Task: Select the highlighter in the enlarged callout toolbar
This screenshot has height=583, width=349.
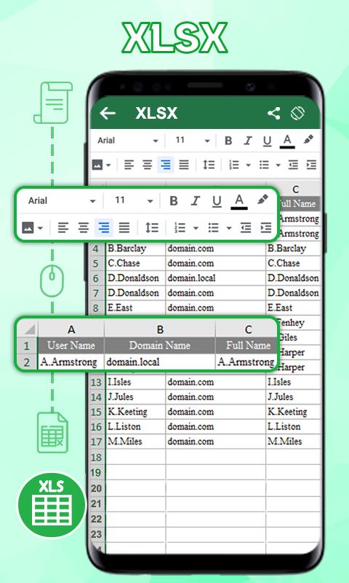Action: (x=262, y=200)
